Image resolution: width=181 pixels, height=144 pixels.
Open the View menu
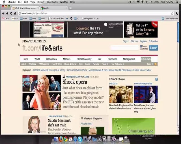point(33,2)
